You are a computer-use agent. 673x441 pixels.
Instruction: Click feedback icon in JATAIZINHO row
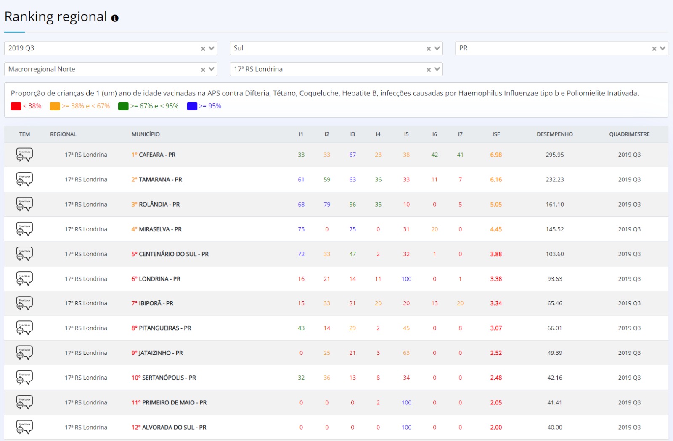click(24, 353)
